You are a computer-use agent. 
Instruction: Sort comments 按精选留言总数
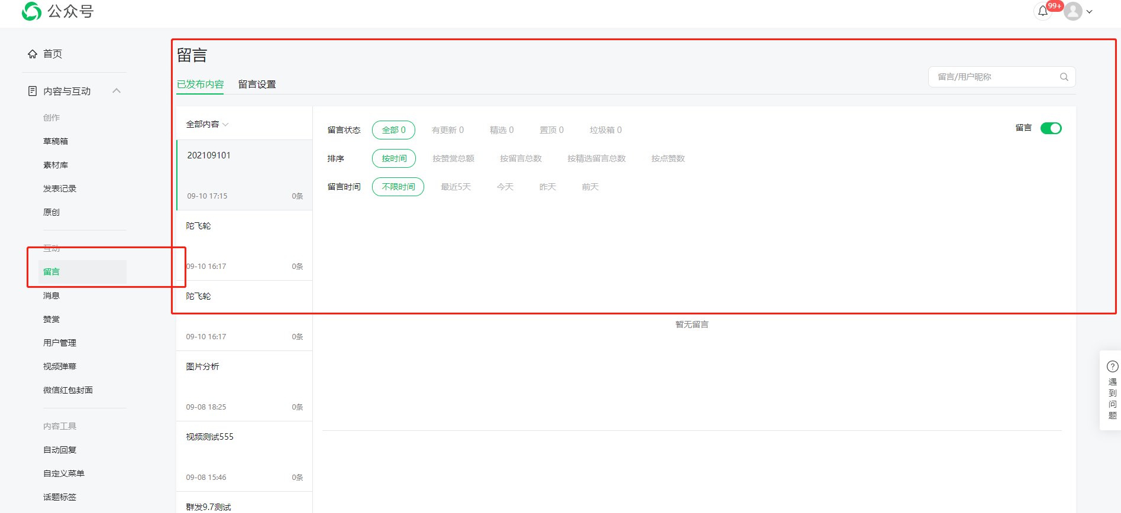click(596, 158)
